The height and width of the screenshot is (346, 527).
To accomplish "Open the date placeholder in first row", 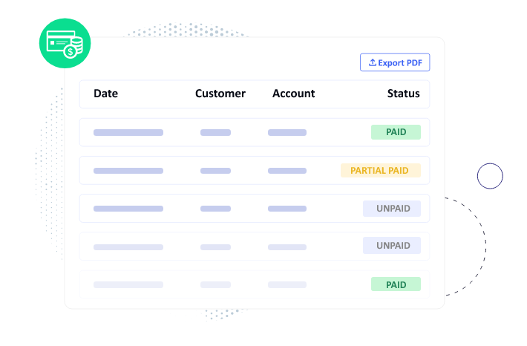I will (x=128, y=132).
